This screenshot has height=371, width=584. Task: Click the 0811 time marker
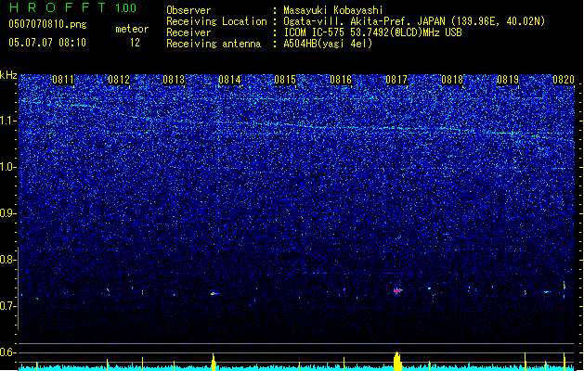63,80
